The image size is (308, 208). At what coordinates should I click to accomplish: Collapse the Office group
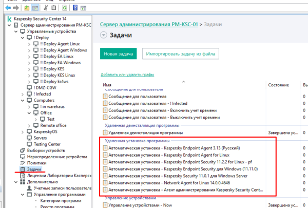pos(29,113)
